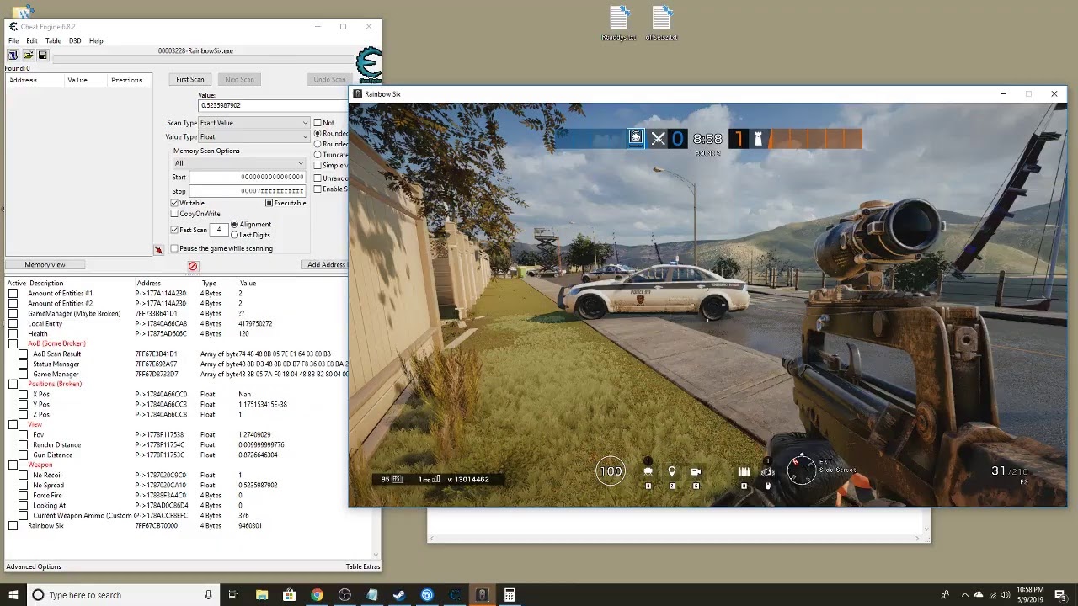Viewport: 1078px width, 606px height.
Task: Click the open table folder icon
Action: tap(28, 56)
